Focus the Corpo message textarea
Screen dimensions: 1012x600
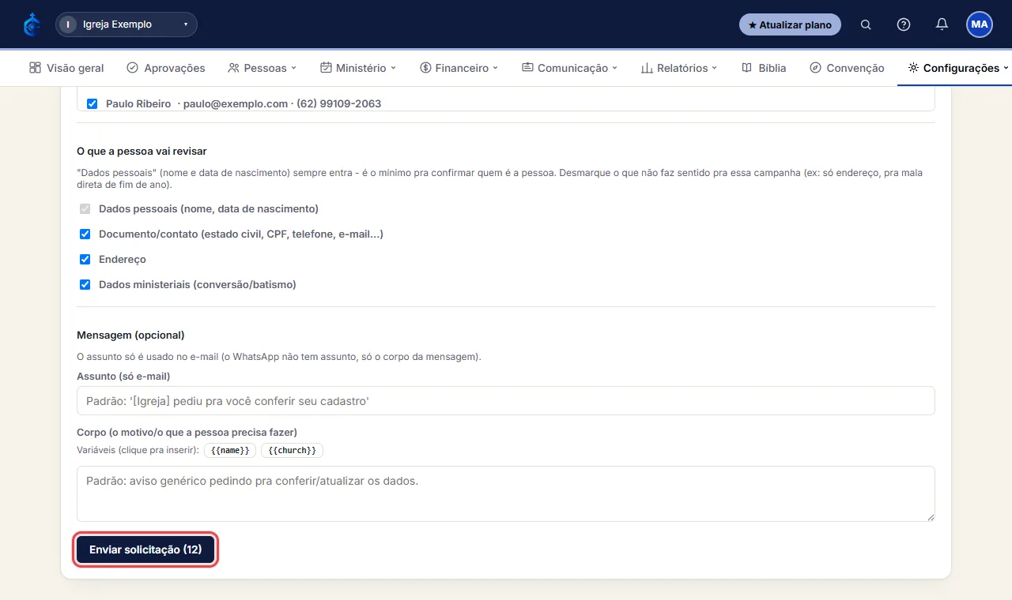(x=506, y=493)
